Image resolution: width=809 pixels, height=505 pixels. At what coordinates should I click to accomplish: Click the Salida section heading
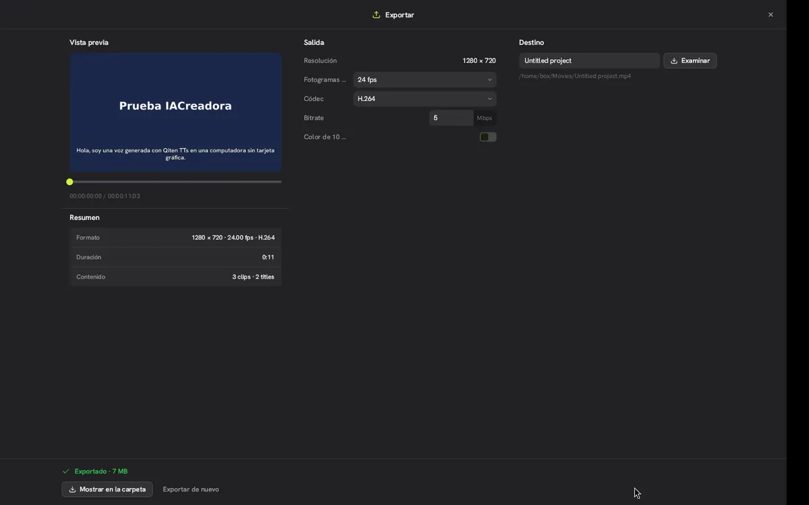(314, 42)
